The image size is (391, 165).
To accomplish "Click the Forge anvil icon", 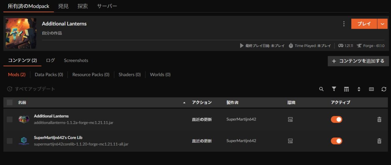I will 359,45.
